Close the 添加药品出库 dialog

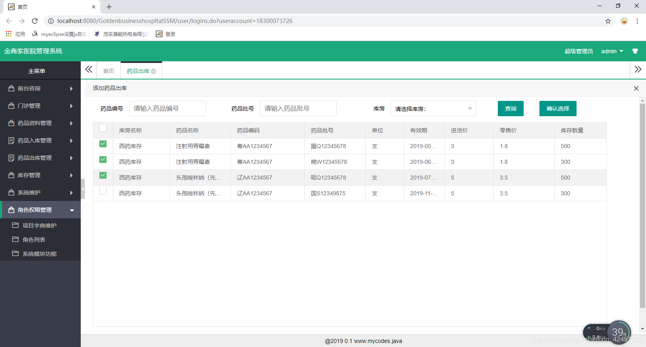point(636,88)
